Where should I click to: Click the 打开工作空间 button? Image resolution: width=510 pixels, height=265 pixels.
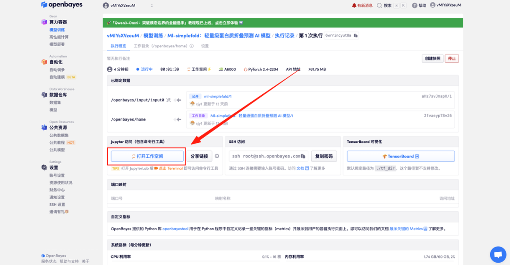coord(147,156)
